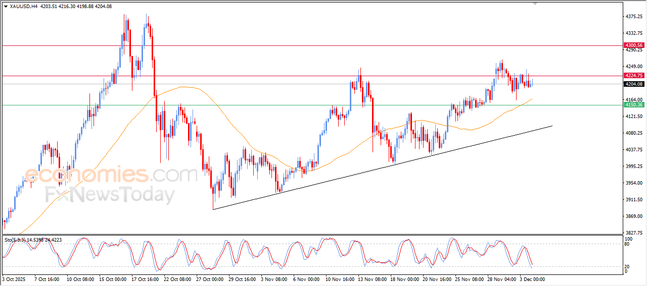Click the stochastic 80 level axis label

[x=627, y=244]
